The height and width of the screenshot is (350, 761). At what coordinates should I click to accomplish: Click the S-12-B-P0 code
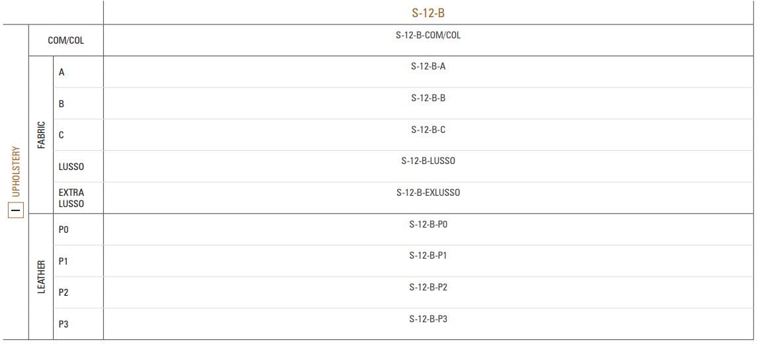point(428,224)
